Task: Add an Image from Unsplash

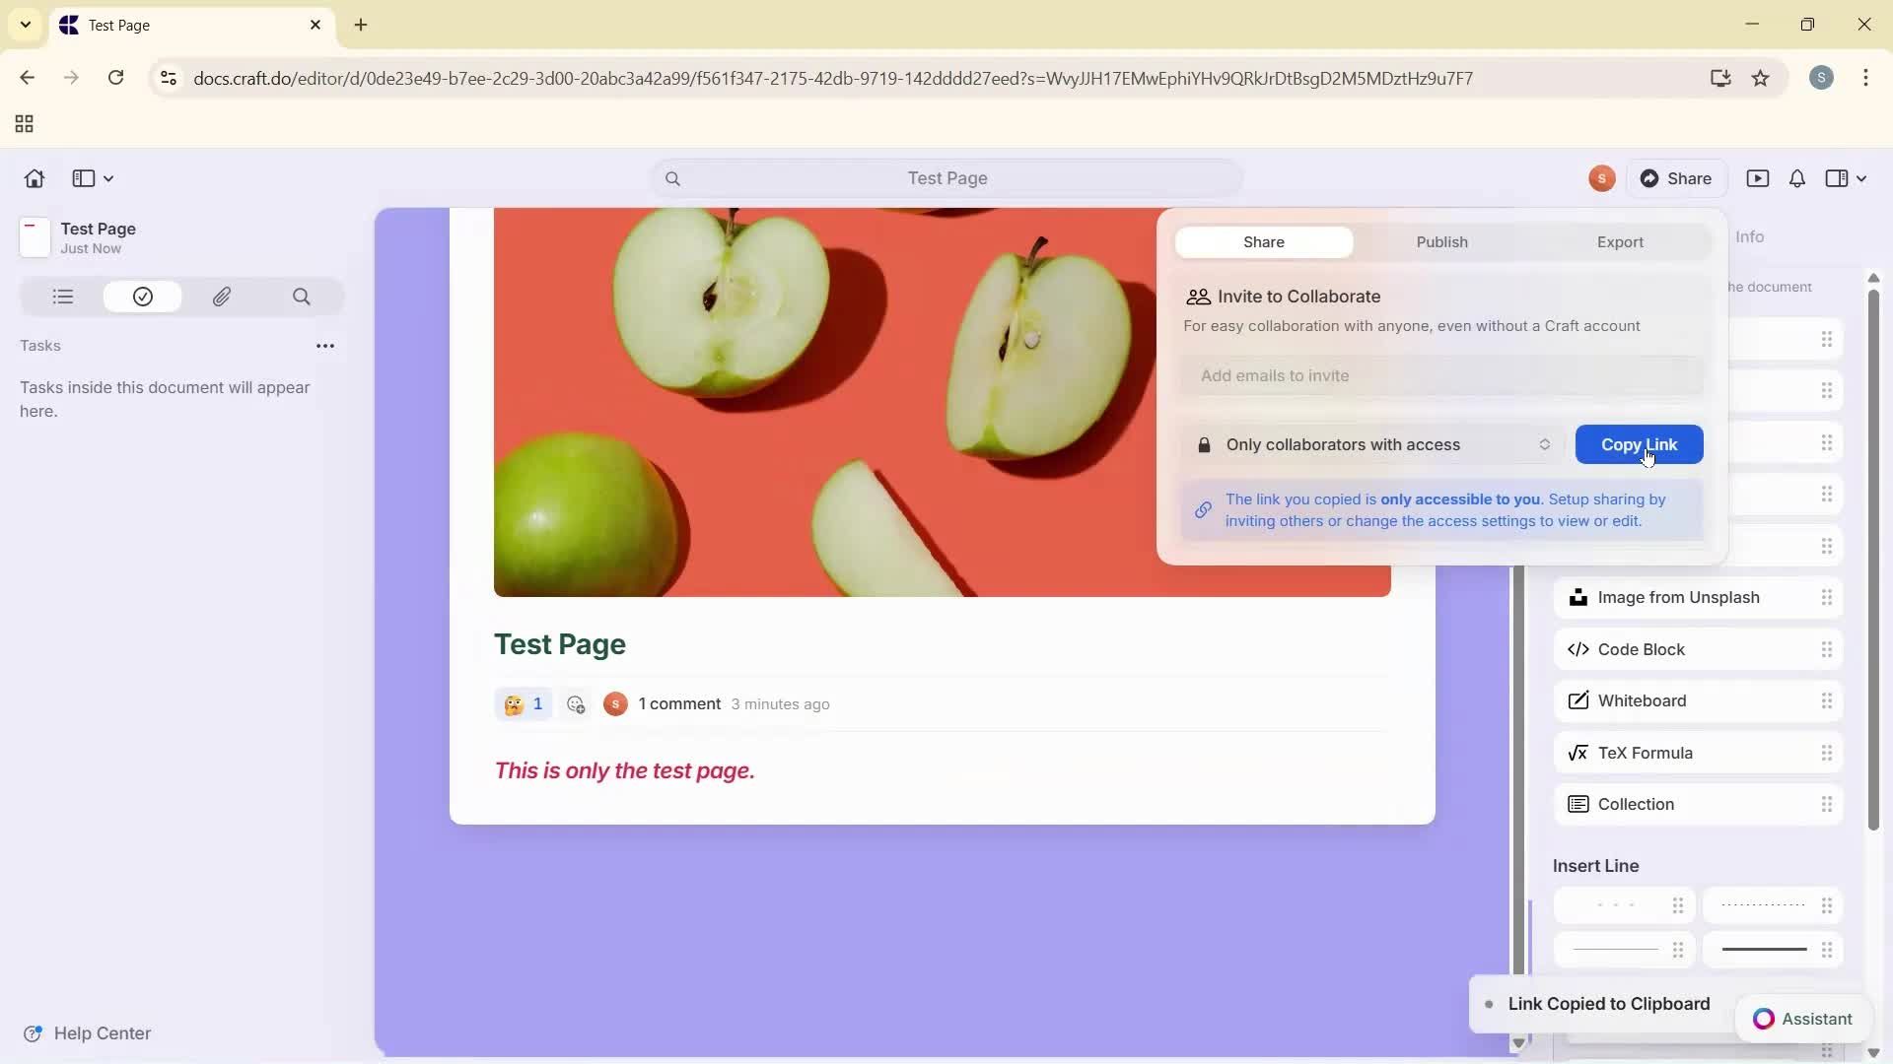Action: click(x=1676, y=597)
